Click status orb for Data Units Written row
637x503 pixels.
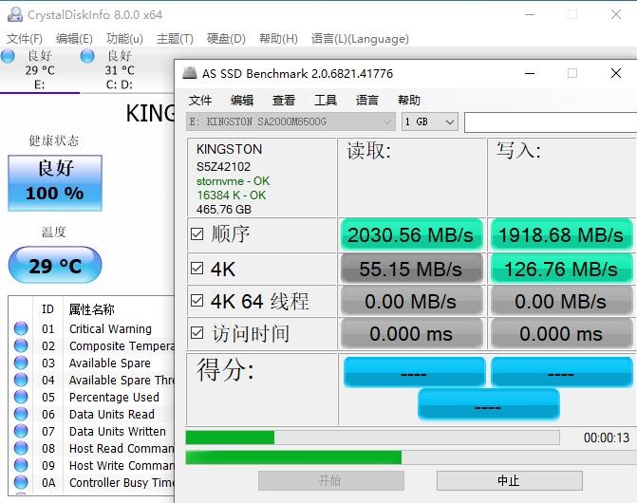click(x=21, y=431)
